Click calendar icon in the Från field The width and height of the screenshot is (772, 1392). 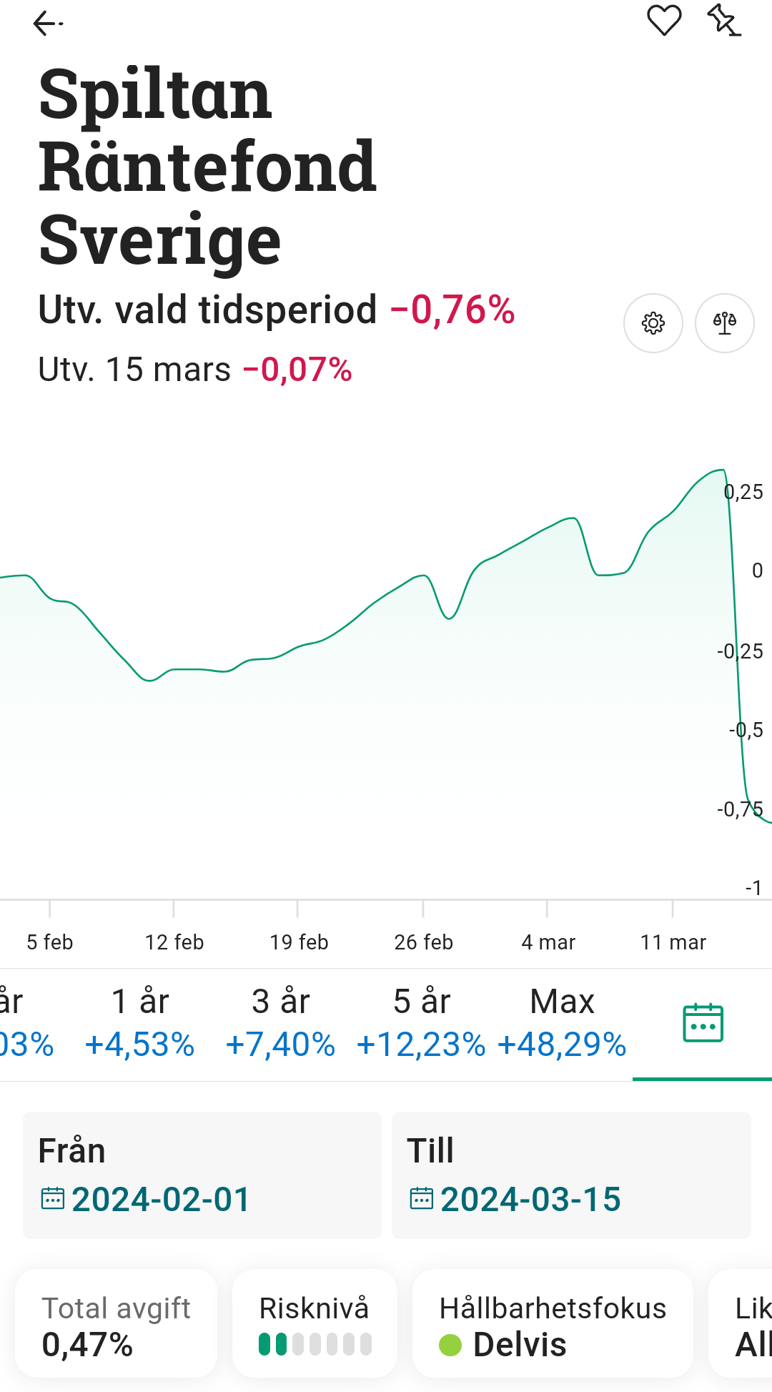[53, 1198]
